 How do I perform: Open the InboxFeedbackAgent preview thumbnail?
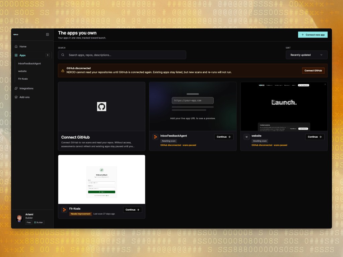pyautogui.click(x=193, y=107)
